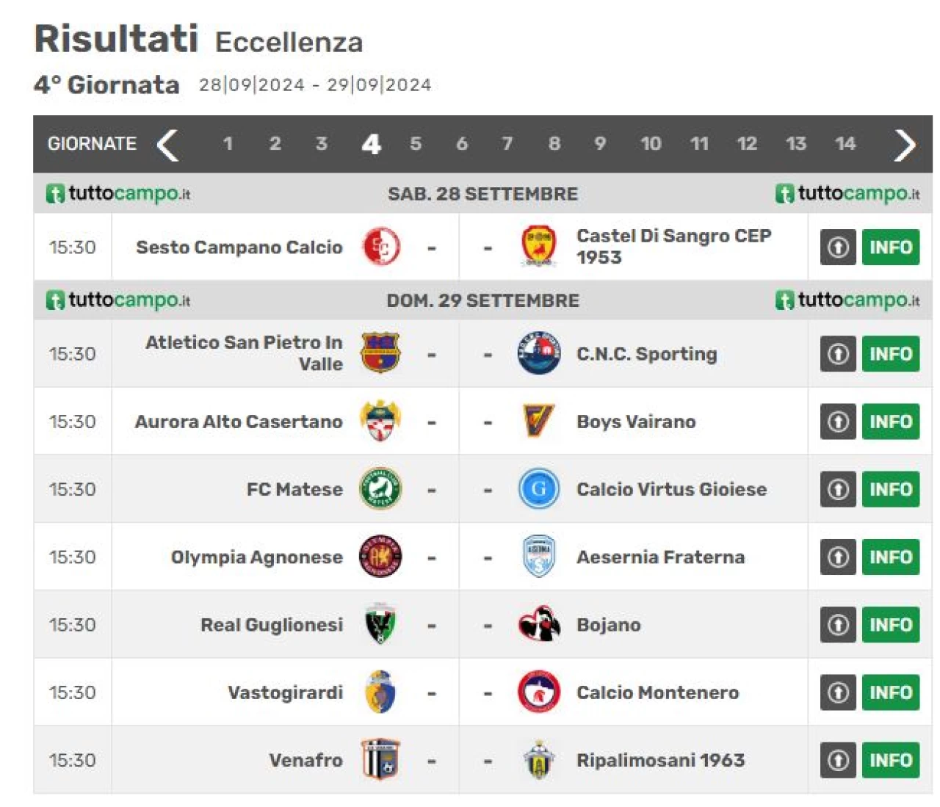Open INFO for Sesto Campano Calcio match
This screenshot has height=807, width=940.
[x=891, y=247]
